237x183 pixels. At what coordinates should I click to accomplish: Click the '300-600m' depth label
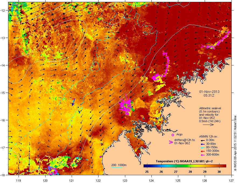click(x=212, y=155)
